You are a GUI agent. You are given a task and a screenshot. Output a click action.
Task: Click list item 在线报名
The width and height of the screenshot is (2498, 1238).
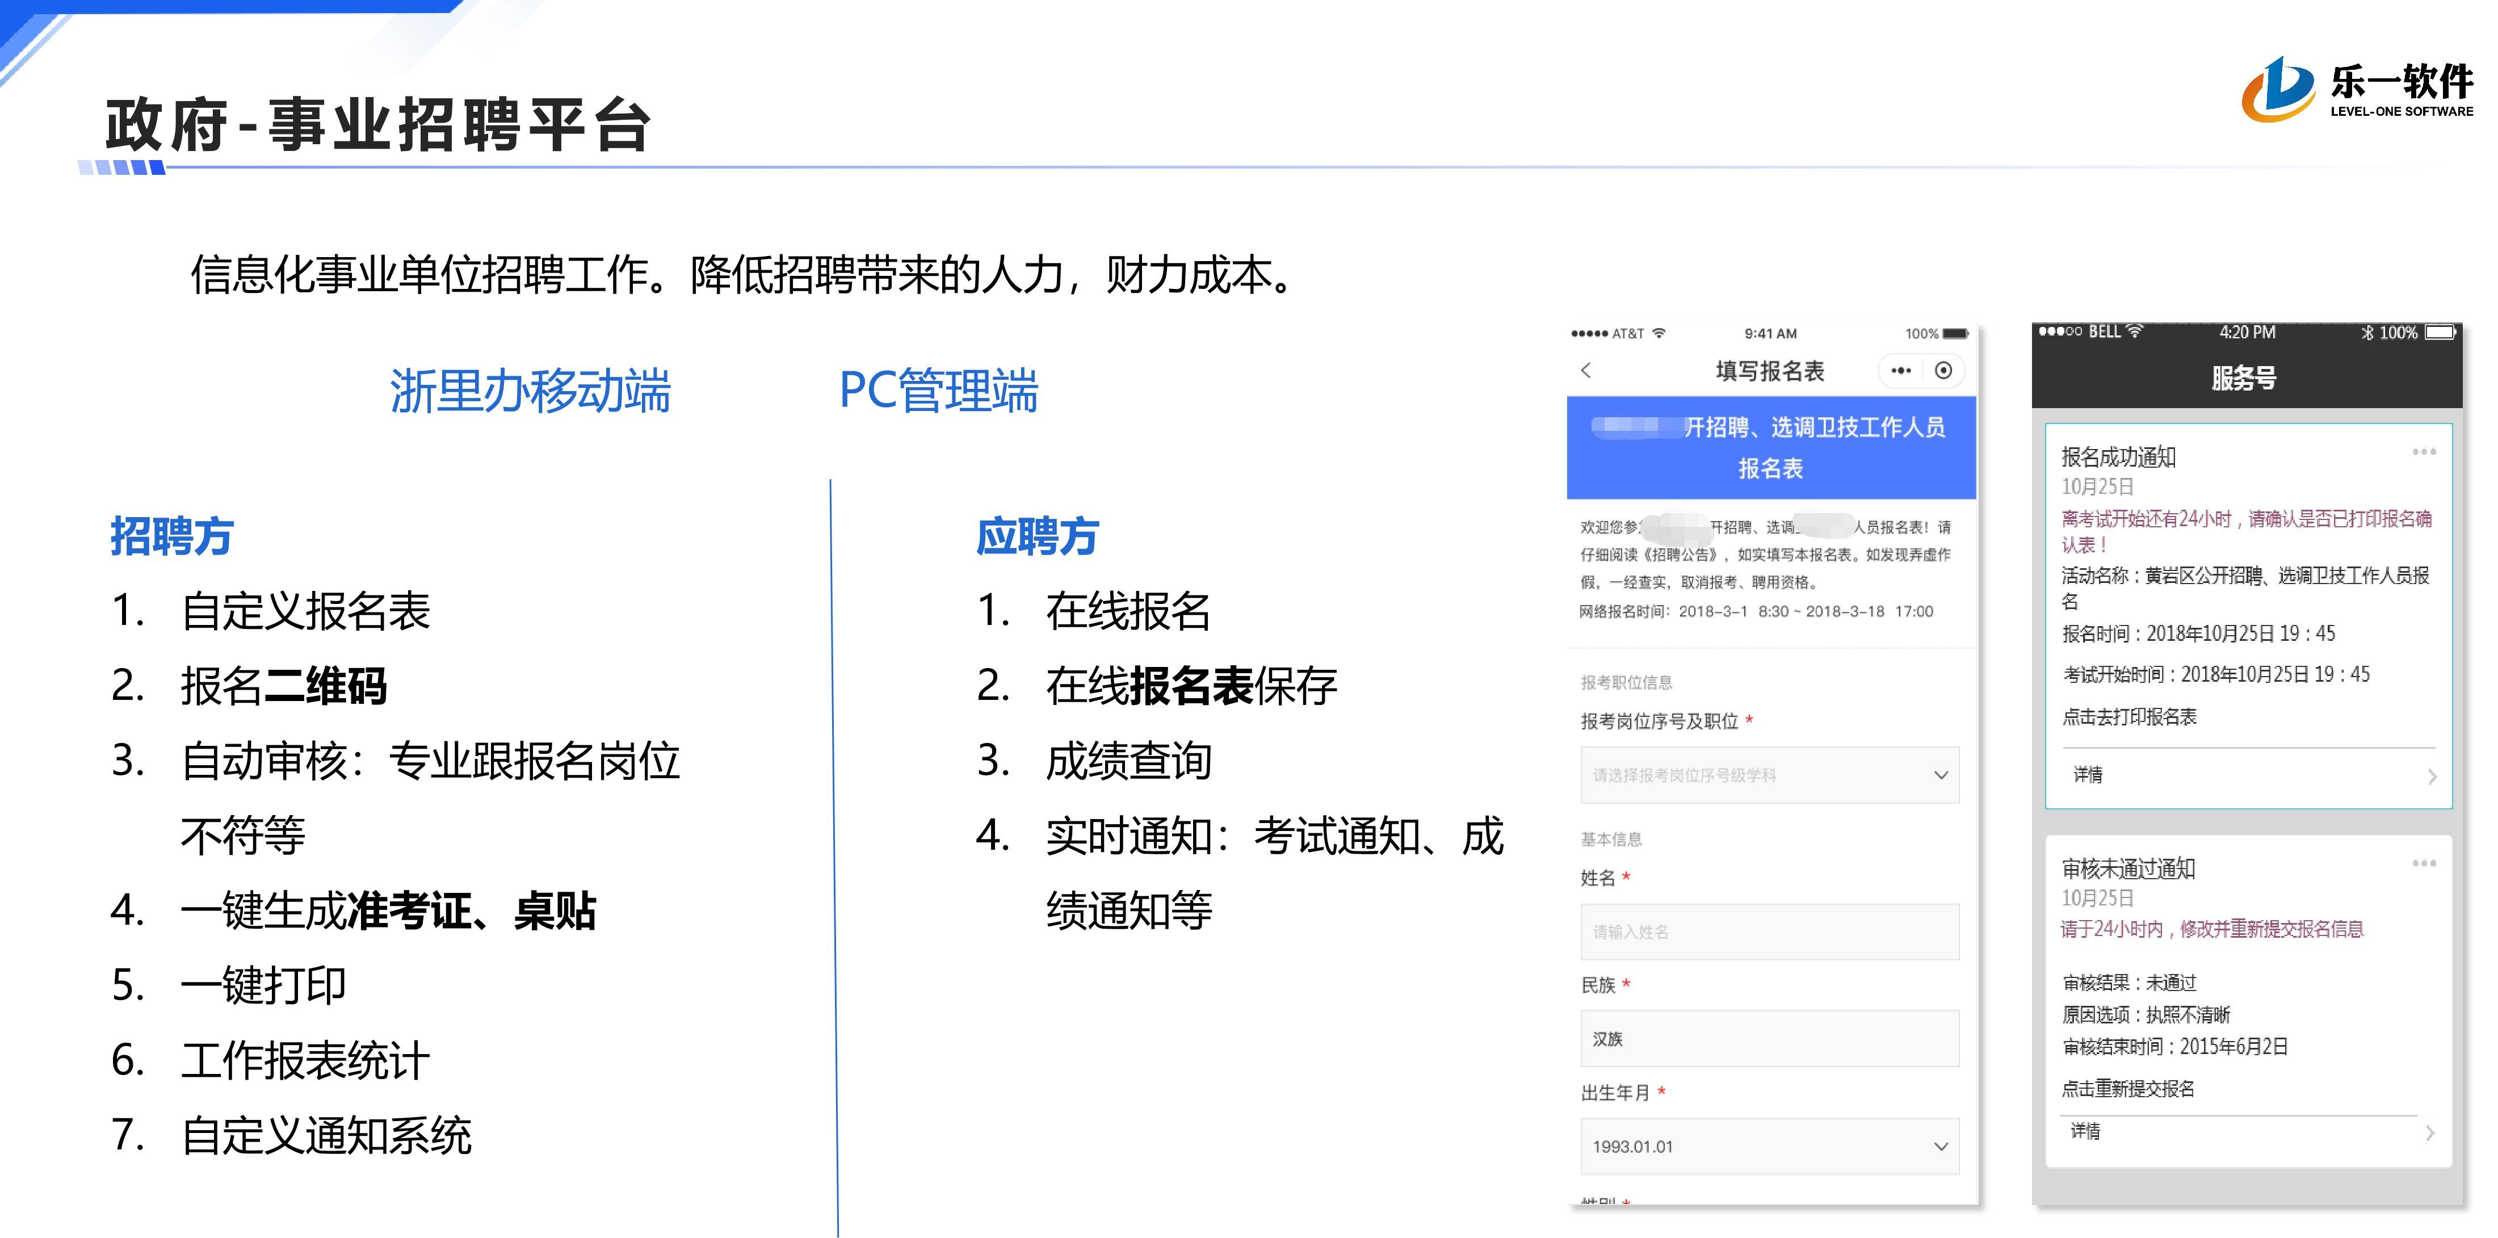(1128, 611)
